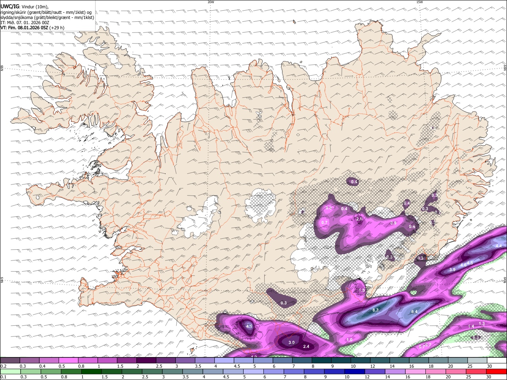Click the '15W' longitude label
507x380 pixels.
pos(419,2)
